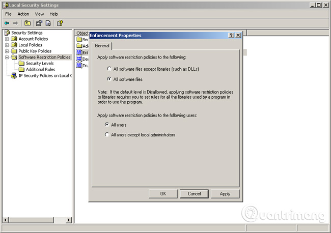Viewport: 331px width, 233px height.
Task: Click the Public Key Policies folder icon
Action: point(14,51)
